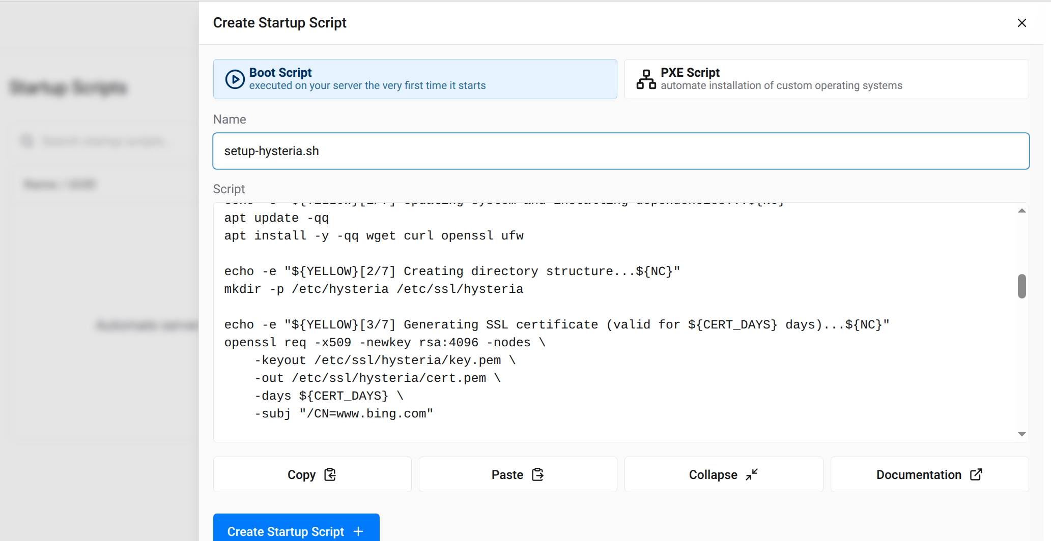Click the 'mkdir -p /etc/hysteria' line

374,289
